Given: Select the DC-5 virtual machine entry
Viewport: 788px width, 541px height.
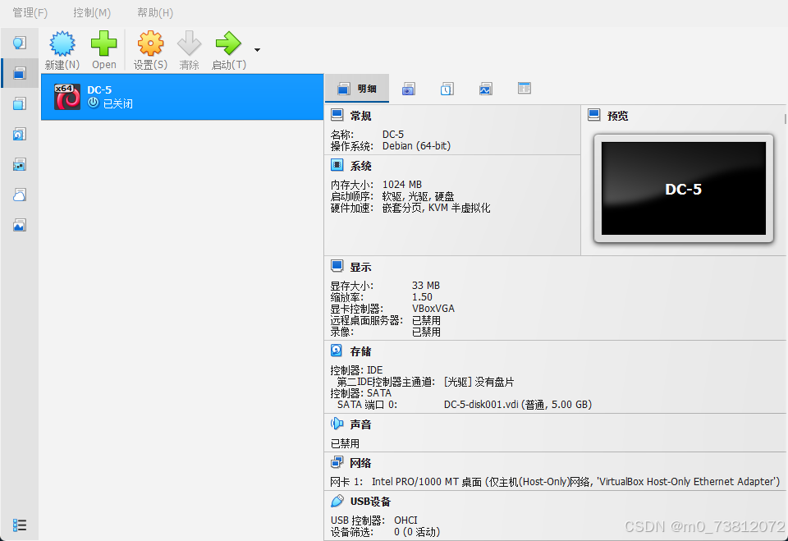Looking at the screenshot, I should pyautogui.click(x=182, y=97).
